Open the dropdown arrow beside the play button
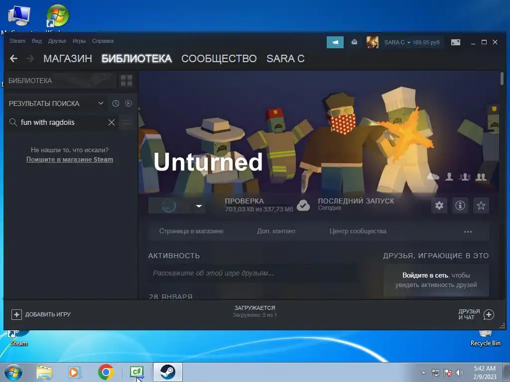The width and height of the screenshot is (510, 382). 199,205
